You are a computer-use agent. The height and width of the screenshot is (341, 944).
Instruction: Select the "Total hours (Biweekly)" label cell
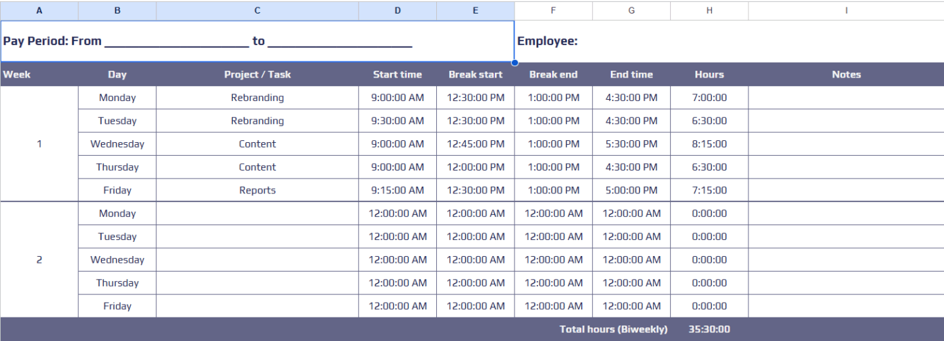pyautogui.click(x=613, y=330)
